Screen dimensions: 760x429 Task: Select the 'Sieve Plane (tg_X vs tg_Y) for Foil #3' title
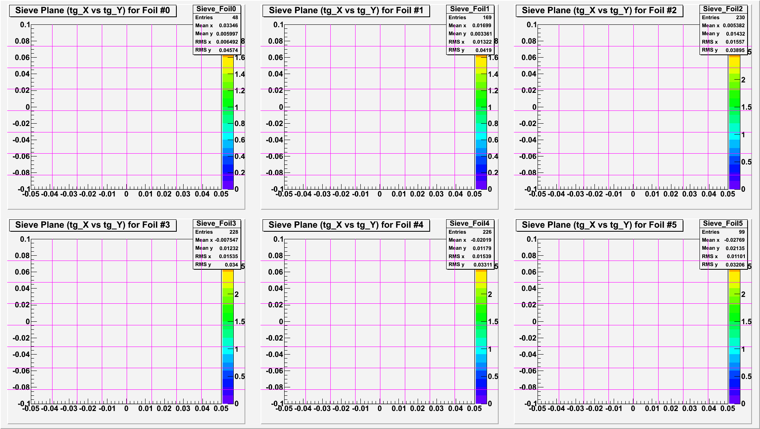pyautogui.click(x=93, y=225)
